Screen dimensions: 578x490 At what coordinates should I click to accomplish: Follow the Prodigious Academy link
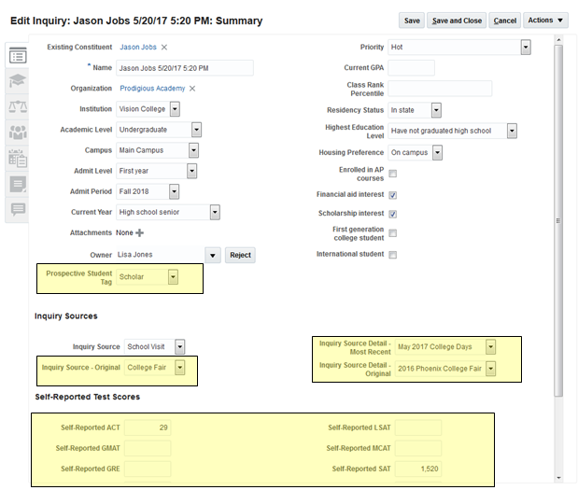coord(152,89)
